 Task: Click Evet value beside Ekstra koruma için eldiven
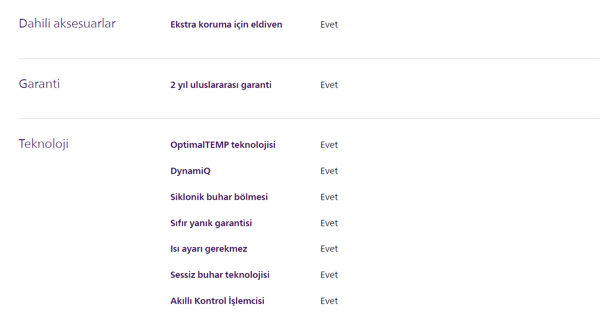click(329, 25)
